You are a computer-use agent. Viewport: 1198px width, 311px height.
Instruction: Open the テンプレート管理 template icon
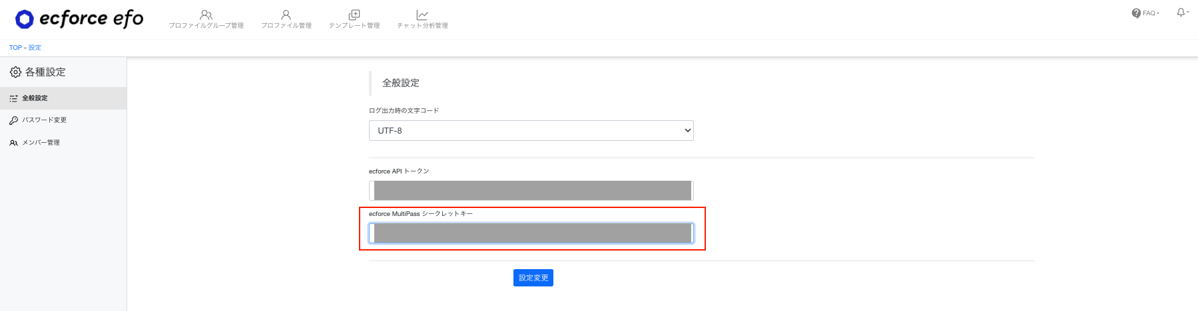354,14
